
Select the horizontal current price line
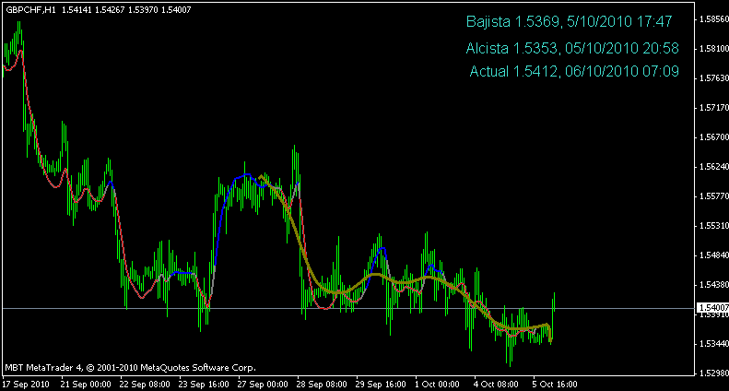(x=276, y=308)
